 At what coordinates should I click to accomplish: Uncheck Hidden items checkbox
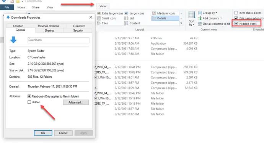(236, 24)
